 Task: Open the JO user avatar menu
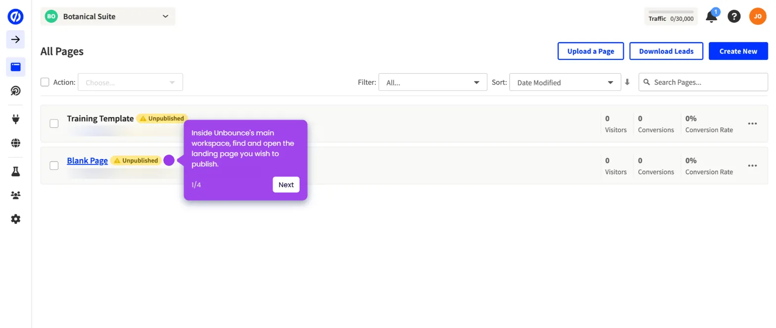point(758,16)
